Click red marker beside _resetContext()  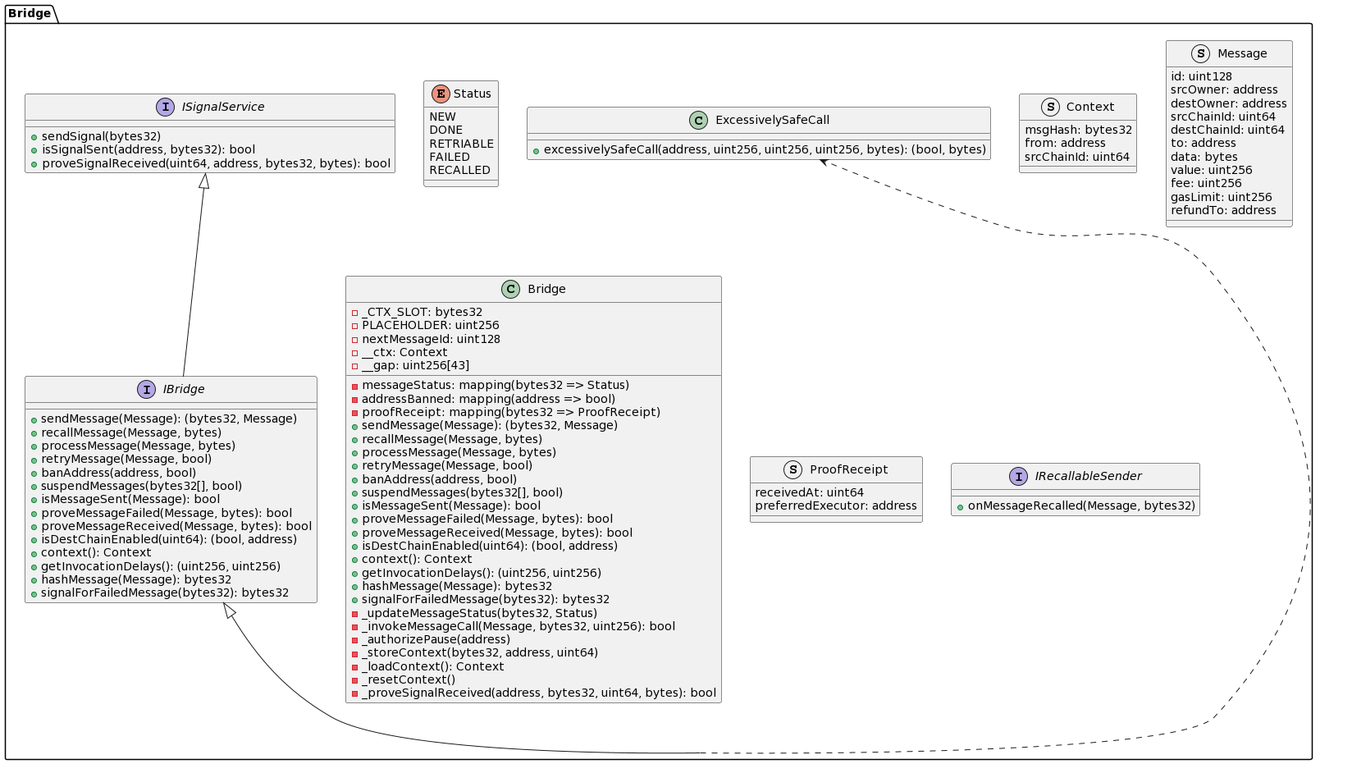click(355, 680)
